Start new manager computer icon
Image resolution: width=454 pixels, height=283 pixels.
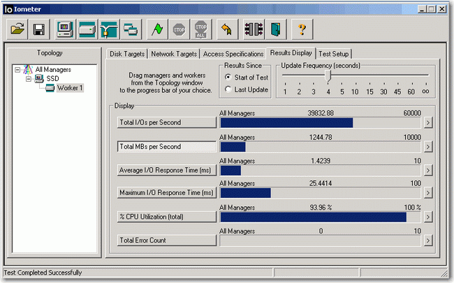click(x=65, y=29)
